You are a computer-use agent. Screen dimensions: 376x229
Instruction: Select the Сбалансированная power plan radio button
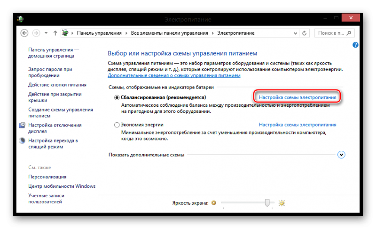[117, 97]
